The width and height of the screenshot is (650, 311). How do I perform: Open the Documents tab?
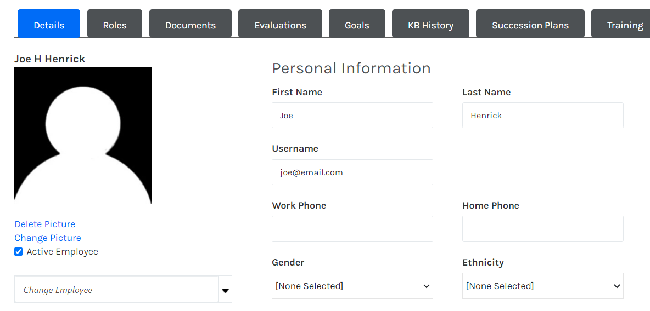click(x=190, y=24)
